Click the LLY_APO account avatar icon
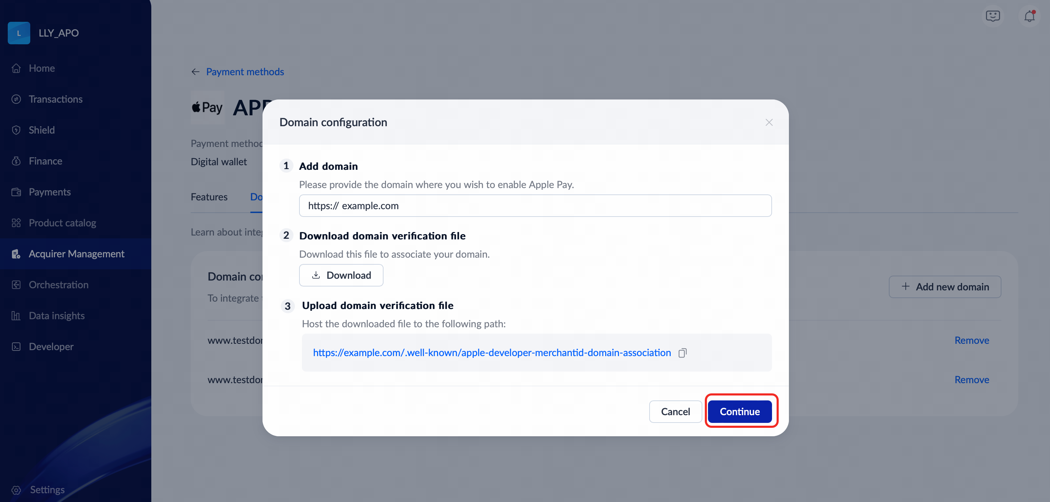1050x502 pixels. click(x=19, y=33)
